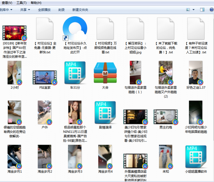The image size is (214, 182).
Task: Open help via the question mark icon
Action: pyautogui.click(x=212, y=10)
